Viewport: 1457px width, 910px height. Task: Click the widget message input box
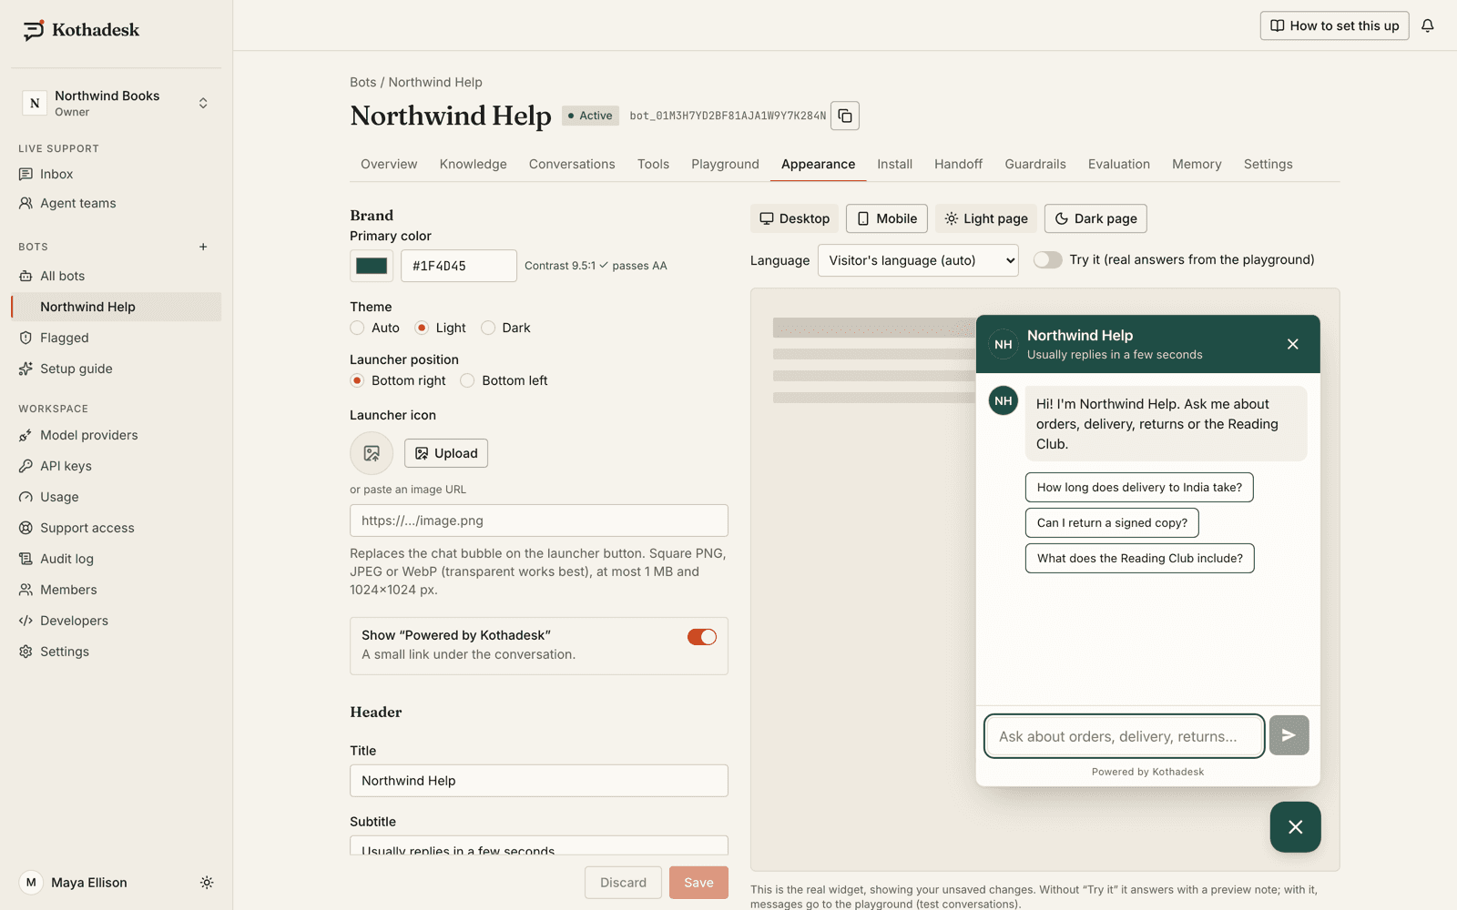coord(1125,736)
